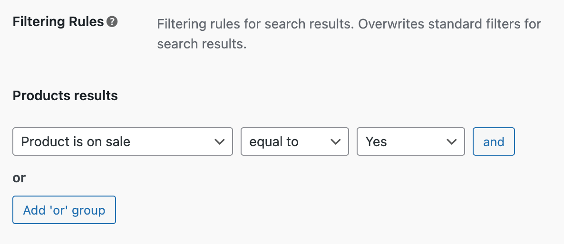Click the "Products results" heading
The image size is (564, 244).
pyautogui.click(x=65, y=95)
